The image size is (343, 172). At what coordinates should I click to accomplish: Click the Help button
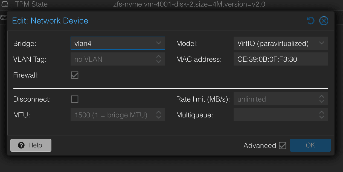(x=31, y=145)
